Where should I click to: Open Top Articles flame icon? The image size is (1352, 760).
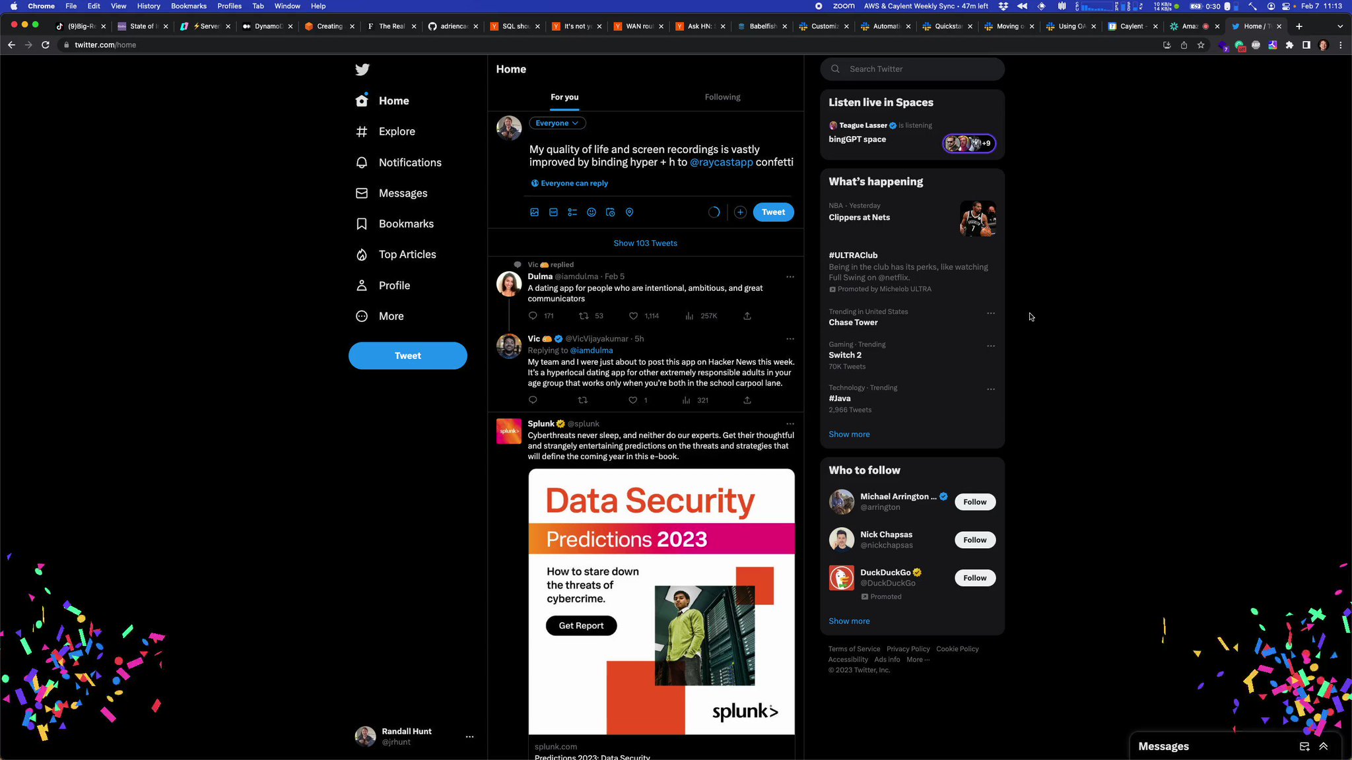click(362, 255)
